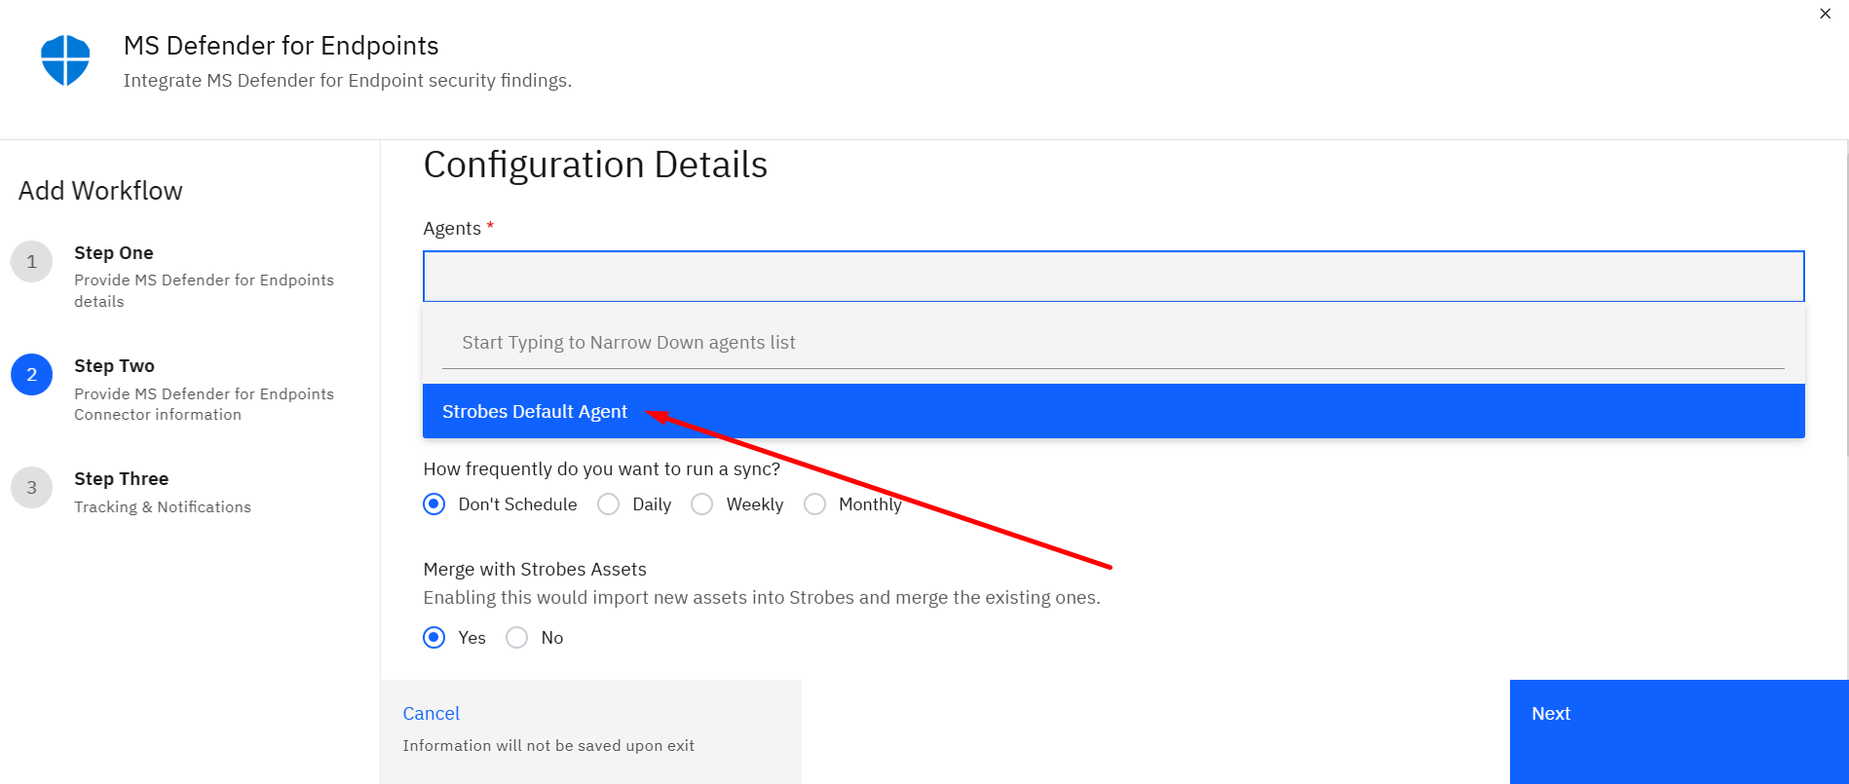Click the 'Merge with Strobes Assets' label

(x=535, y=569)
